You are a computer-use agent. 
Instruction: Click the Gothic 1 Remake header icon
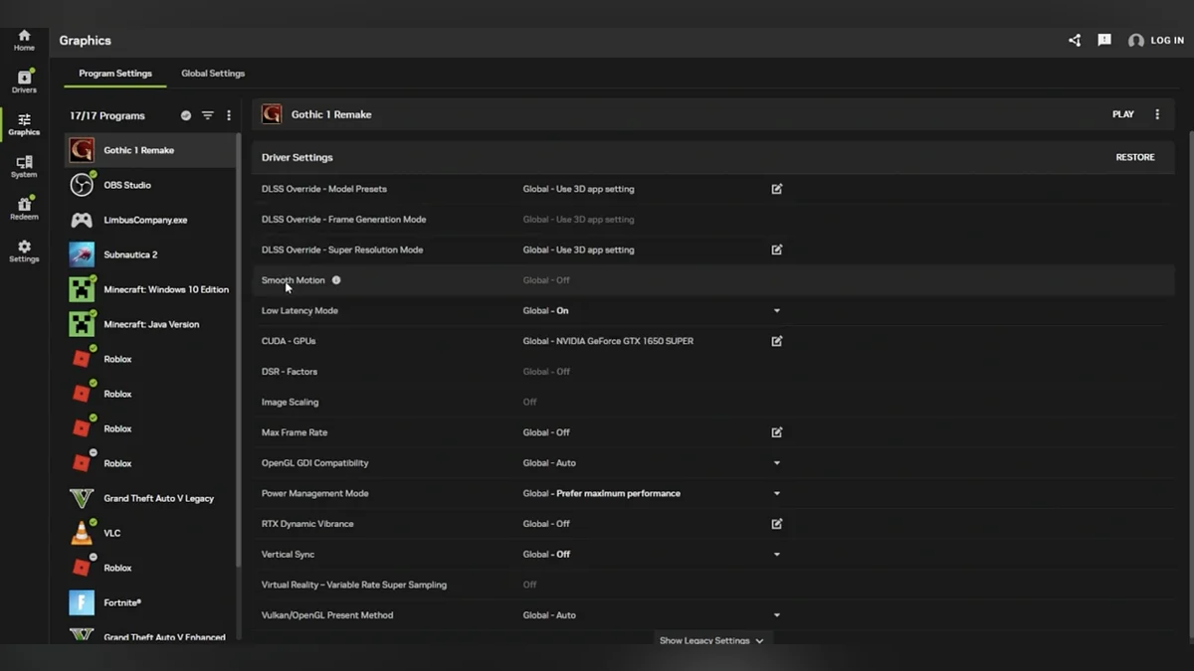click(x=272, y=114)
